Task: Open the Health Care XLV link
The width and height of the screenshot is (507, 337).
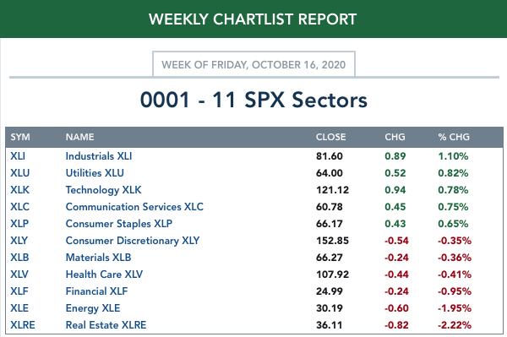Action: (x=104, y=274)
